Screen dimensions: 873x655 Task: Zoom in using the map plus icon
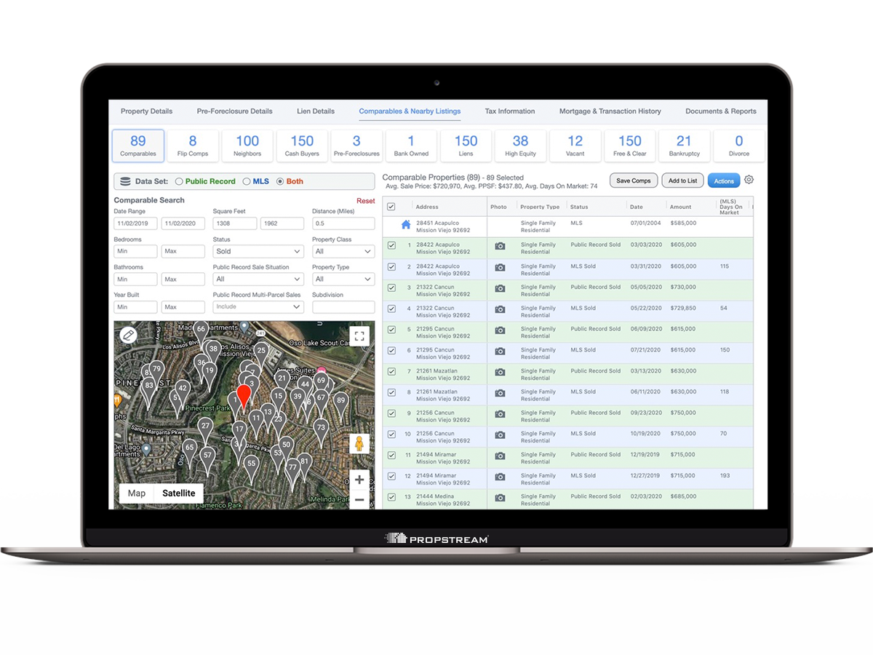click(x=359, y=480)
